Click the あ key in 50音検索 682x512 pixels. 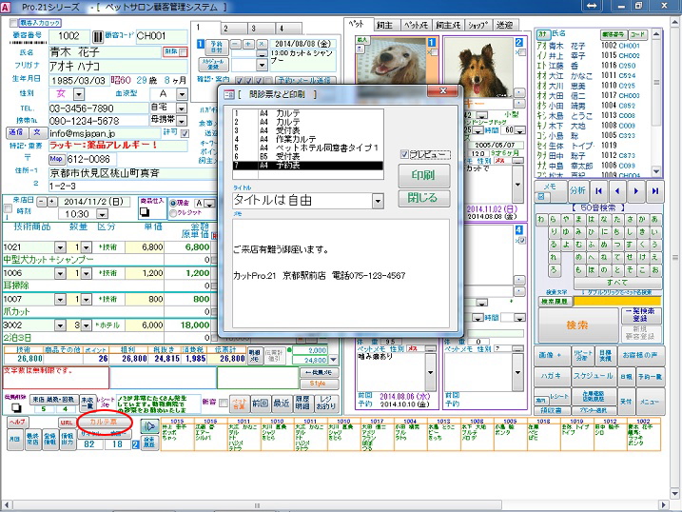pos(654,220)
